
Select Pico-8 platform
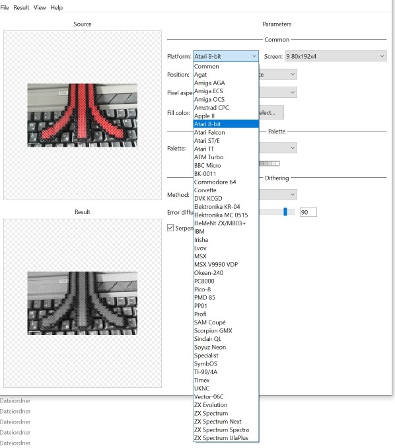point(226,289)
